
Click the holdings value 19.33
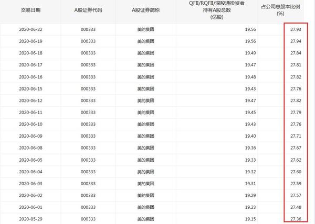(x=250, y=160)
